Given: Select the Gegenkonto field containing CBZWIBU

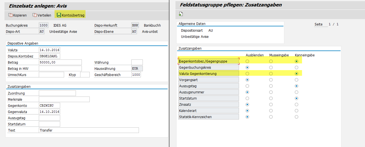Looking at the screenshot, I should coord(49,105).
